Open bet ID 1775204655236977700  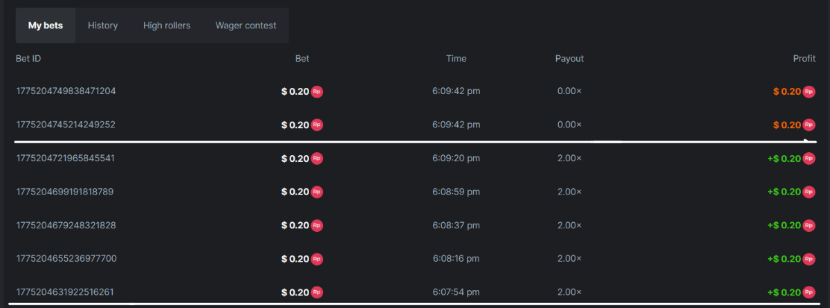tap(66, 259)
